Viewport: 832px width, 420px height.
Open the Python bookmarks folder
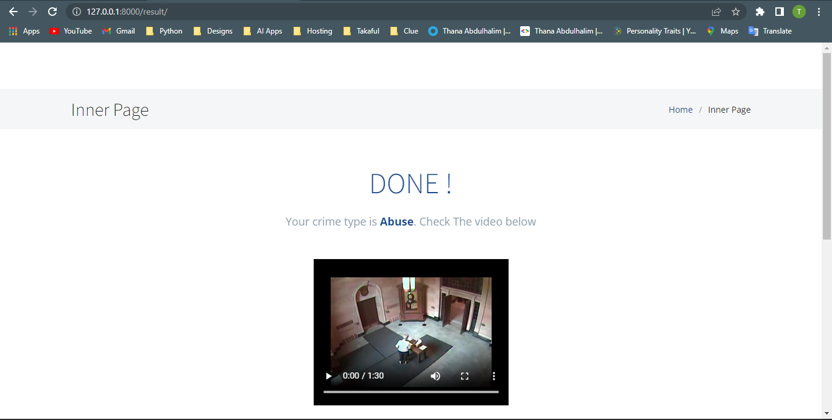coord(164,31)
